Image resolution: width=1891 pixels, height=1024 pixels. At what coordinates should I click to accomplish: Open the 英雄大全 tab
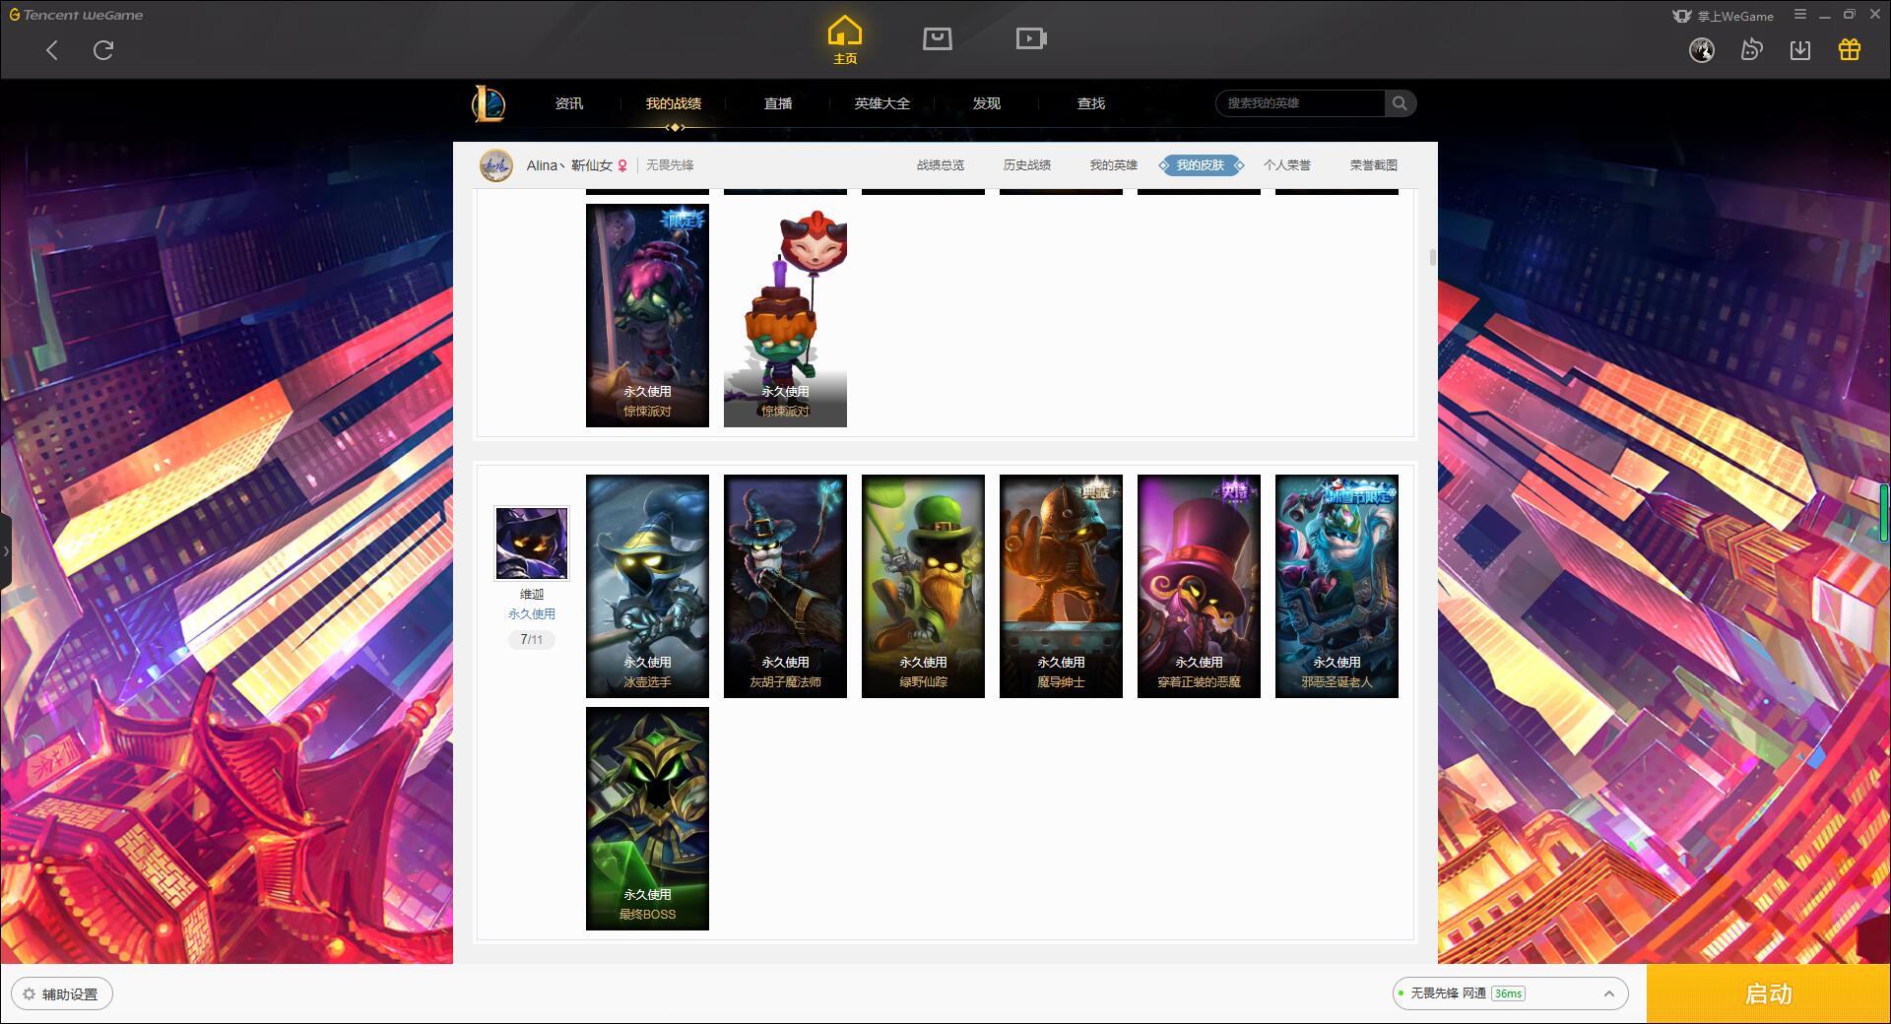click(x=882, y=103)
